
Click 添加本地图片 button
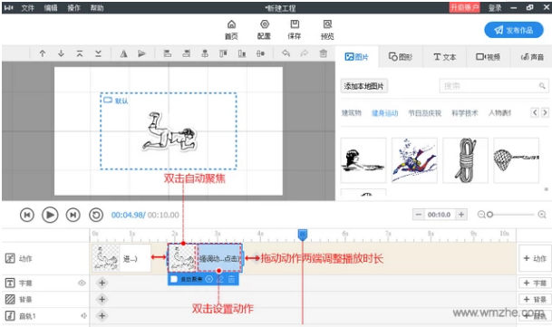364,86
